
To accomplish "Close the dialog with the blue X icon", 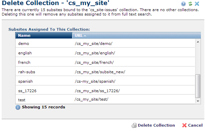I will point(197,4).
